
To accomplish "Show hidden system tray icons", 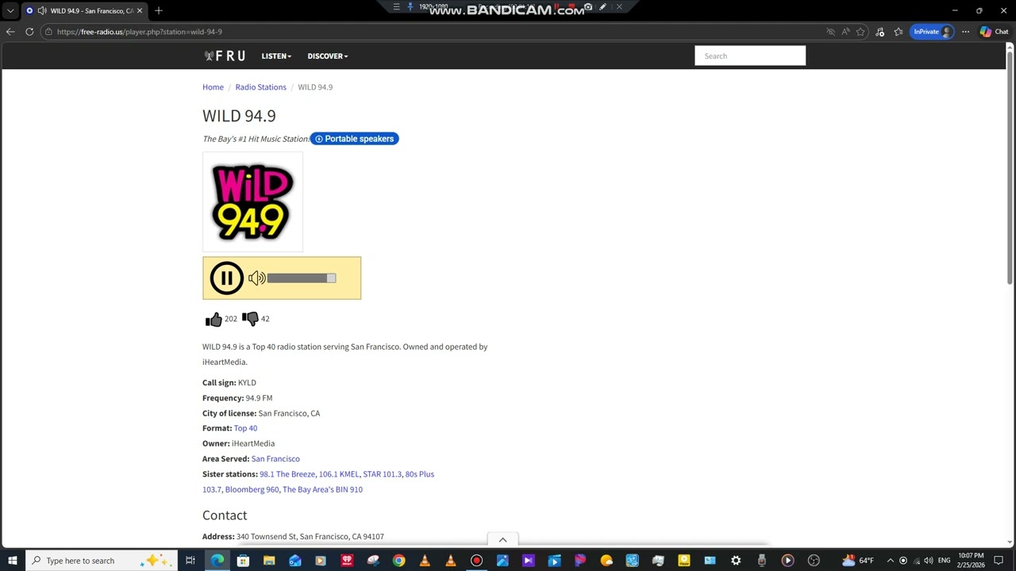I will 890,561.
